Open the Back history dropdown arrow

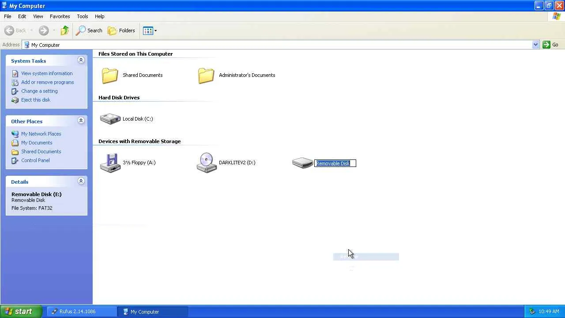click(x=31, y=30)
